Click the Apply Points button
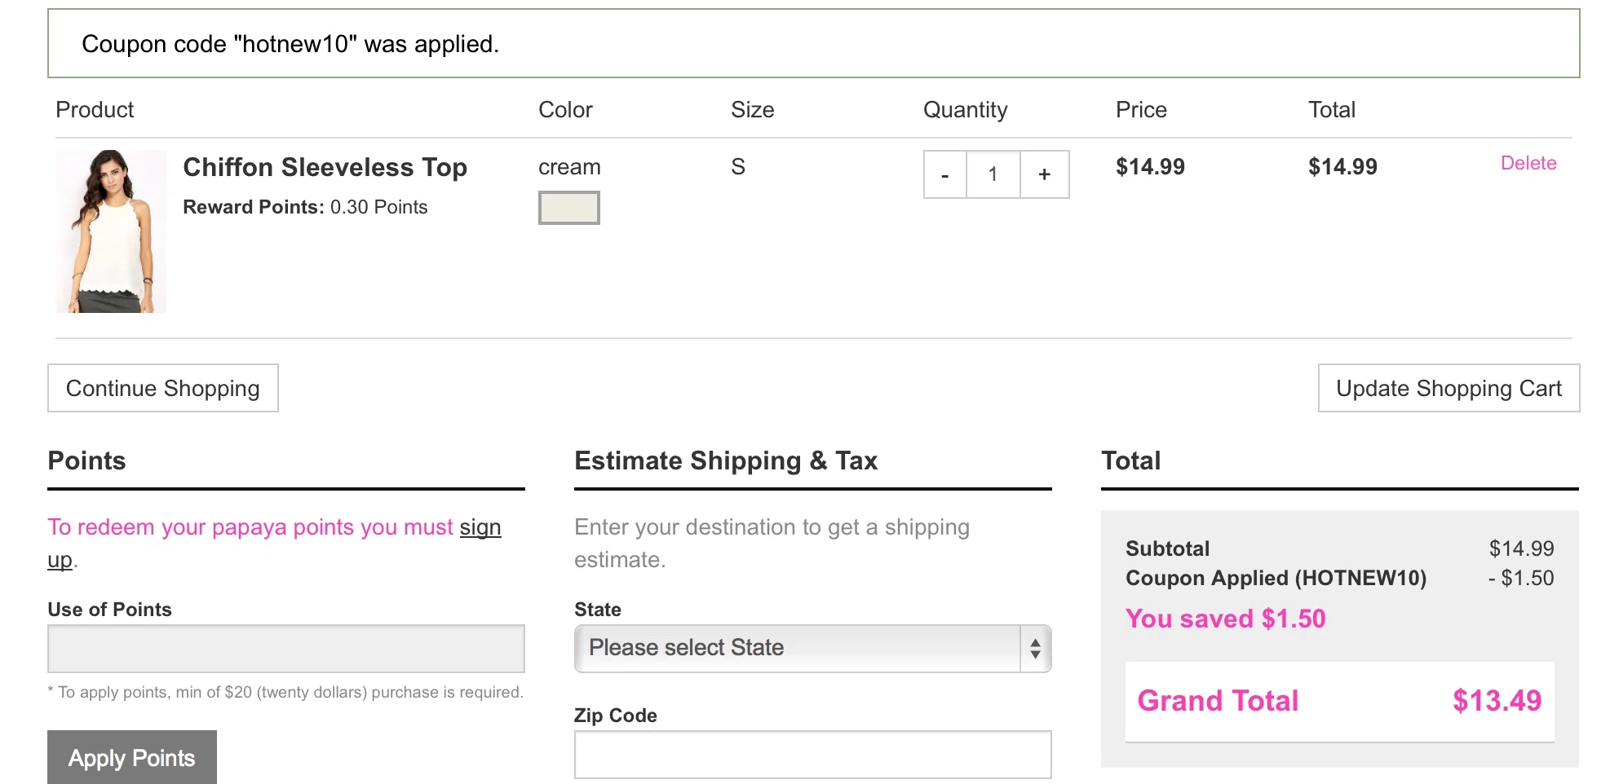 [x=132, y=757]
